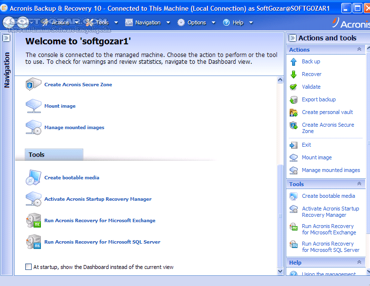Collapse the Actions section in sidebar

tap(359, 50)
